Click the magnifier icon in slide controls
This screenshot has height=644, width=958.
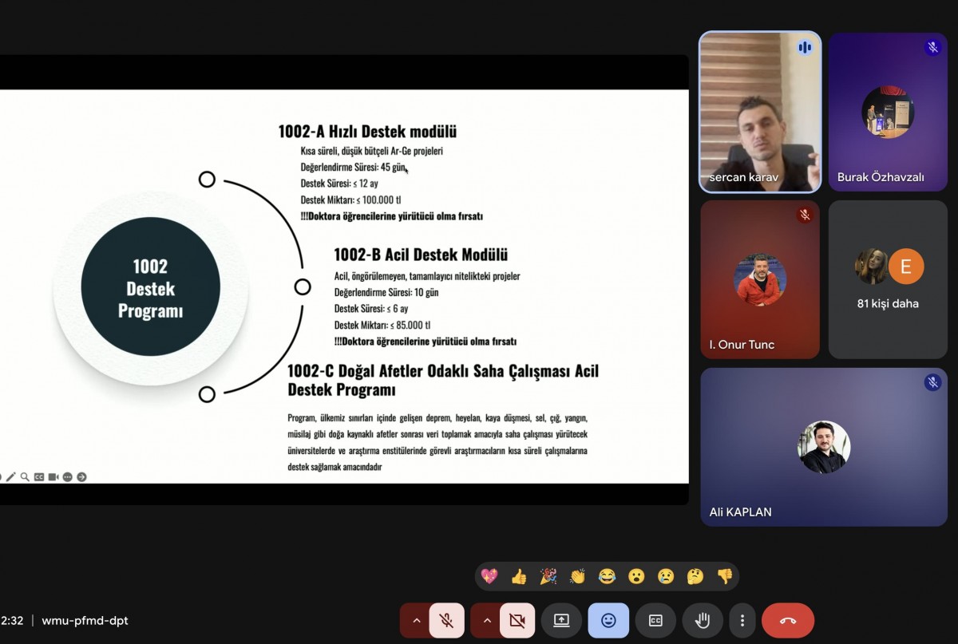pyautogui.click(x=25, y=476)
